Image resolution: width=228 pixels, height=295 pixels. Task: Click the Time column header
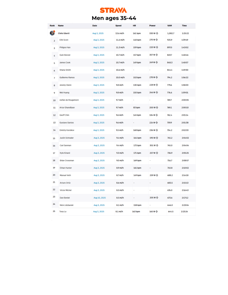184,26
